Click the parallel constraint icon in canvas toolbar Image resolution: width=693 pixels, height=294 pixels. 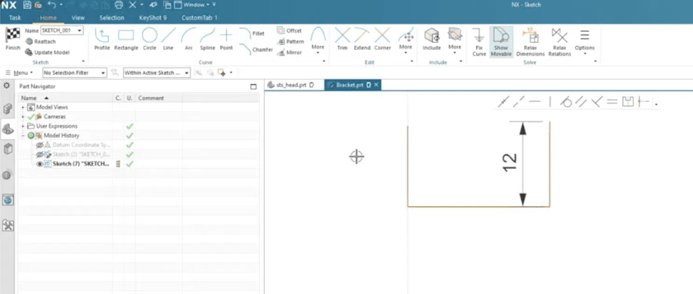coord(581,102)
